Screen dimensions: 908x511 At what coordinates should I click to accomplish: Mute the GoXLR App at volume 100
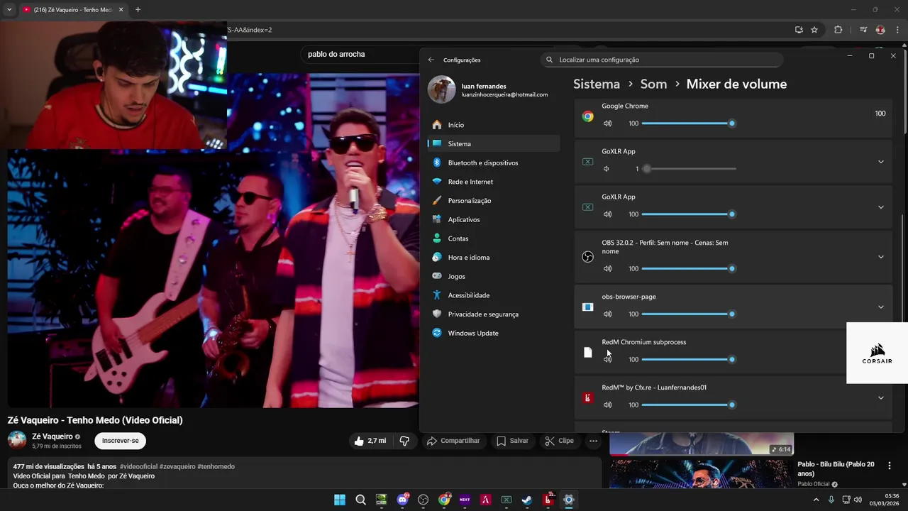click(x=607, y=214)
